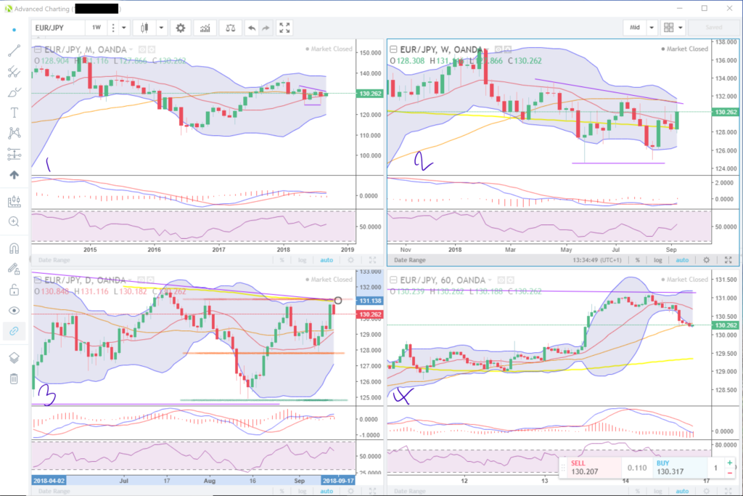The width and height of the screenshot is (743, 496).
Task: Open Date Range on the monthly chart
Action: [x=54, y=259]
